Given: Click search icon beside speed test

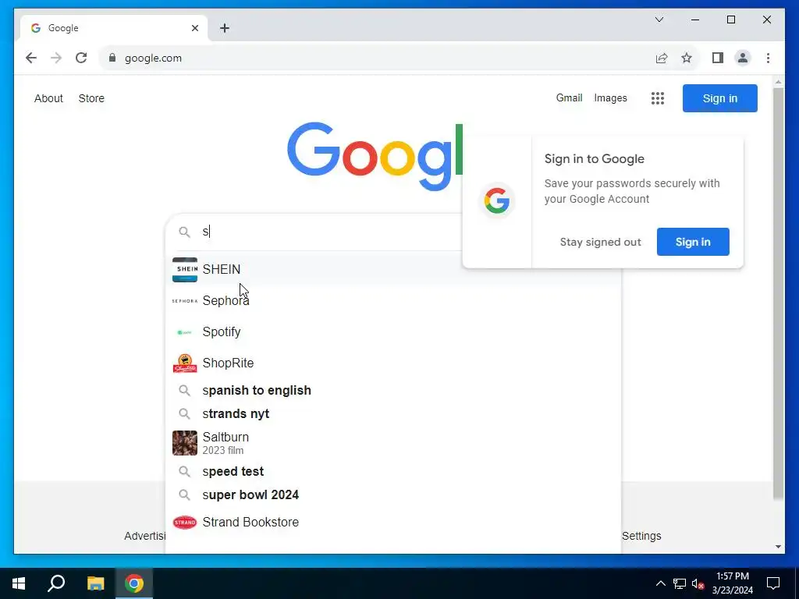Looking at the screenshot, I should click(184, 472).
